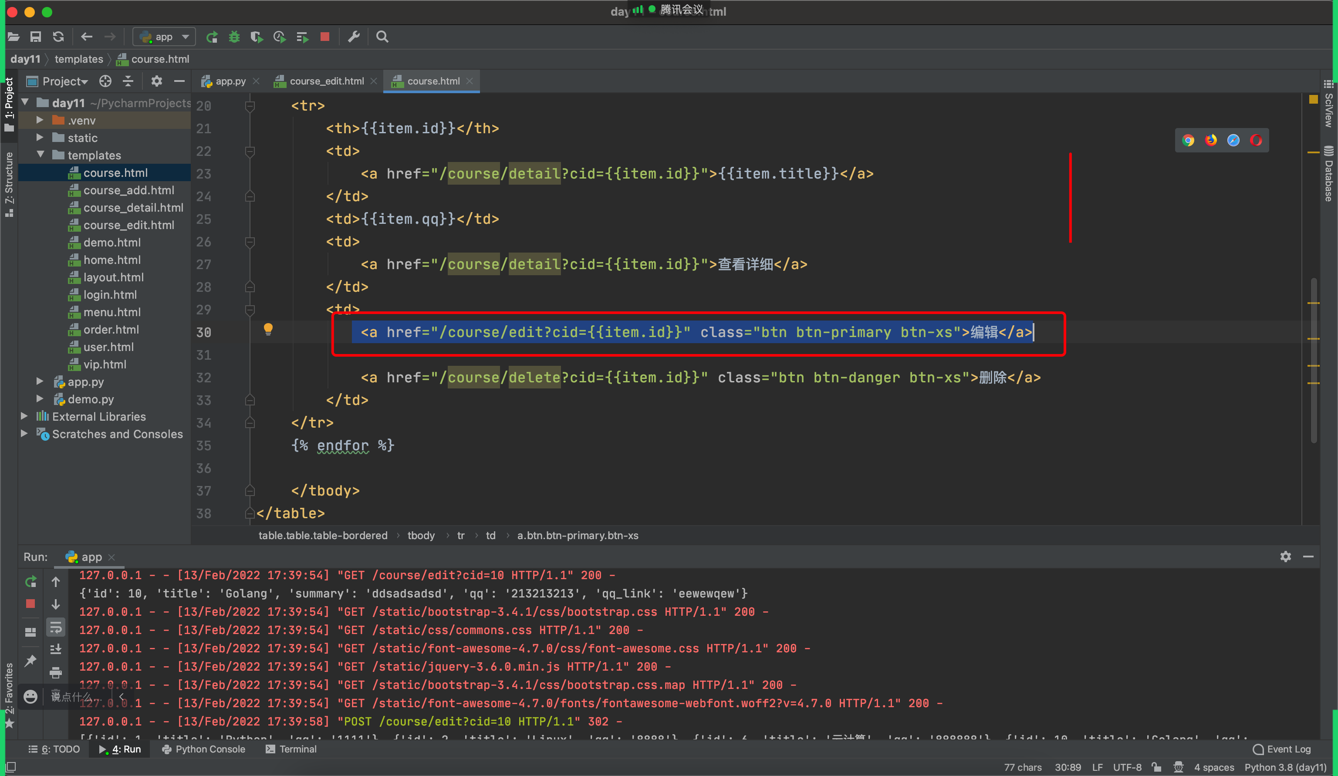The image size is (1338, 776).
Task: Open page preview in Firefox browser icon
Action: (x=1210, y=140)
